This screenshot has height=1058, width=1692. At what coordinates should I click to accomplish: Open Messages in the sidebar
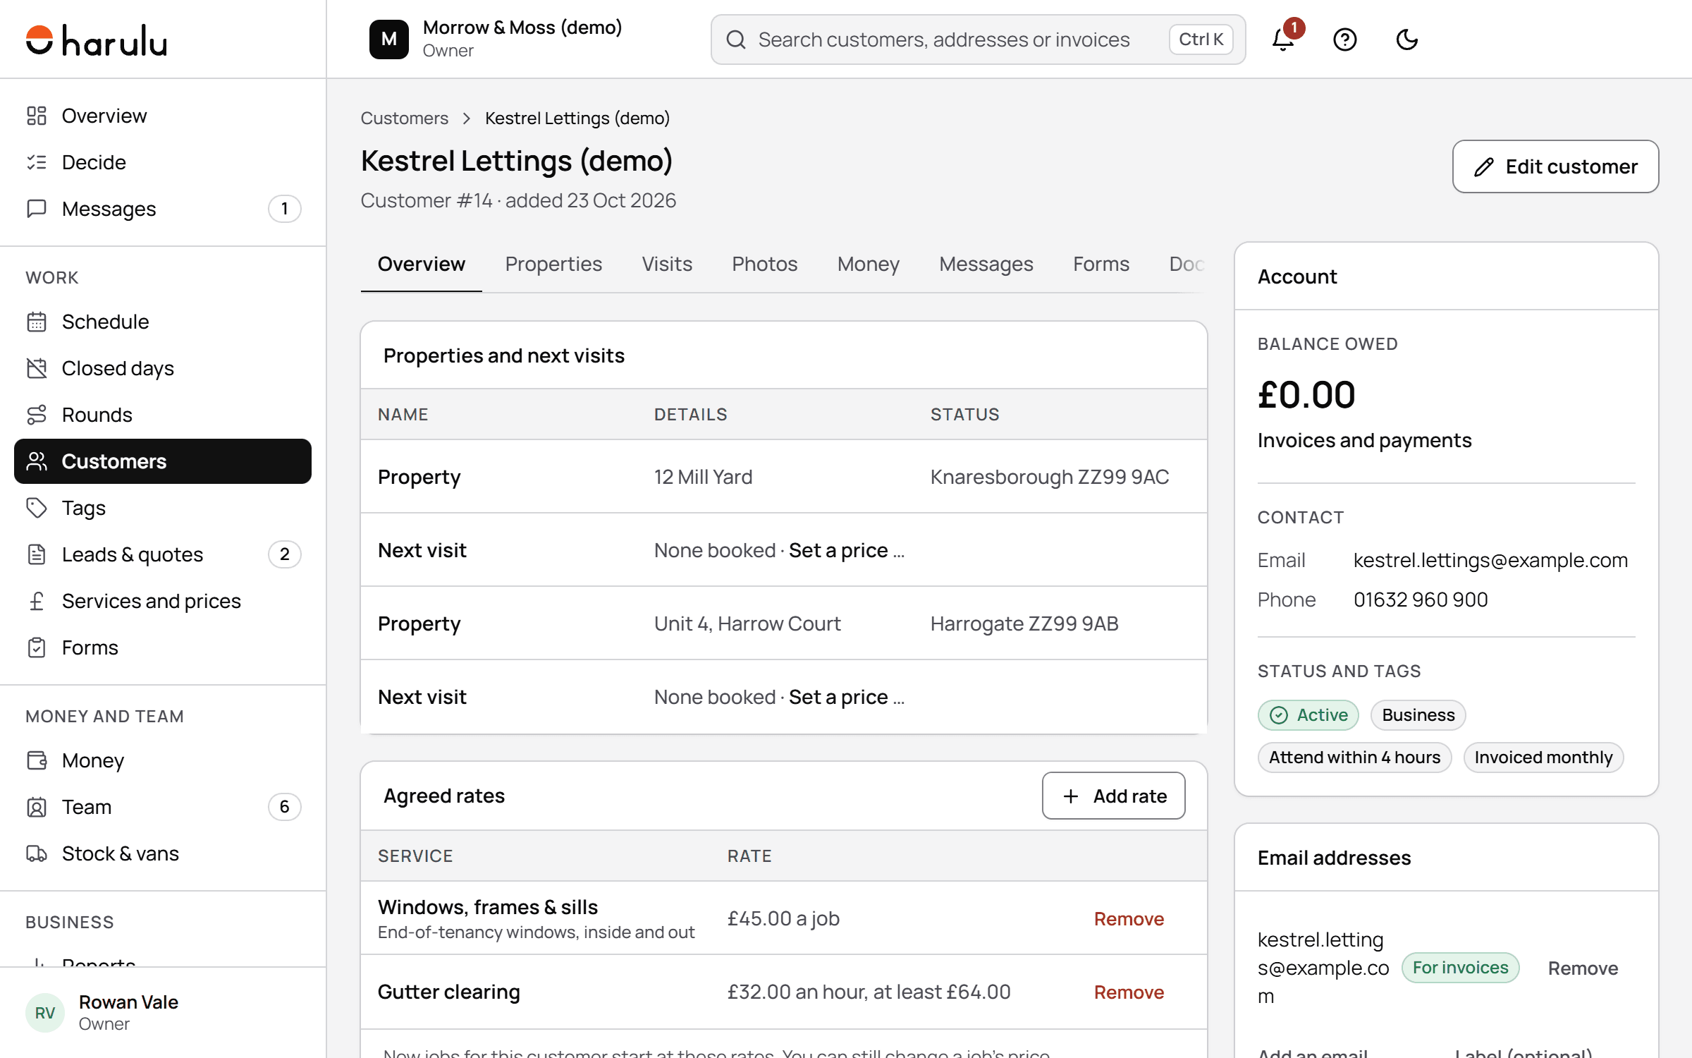[163, 209]
